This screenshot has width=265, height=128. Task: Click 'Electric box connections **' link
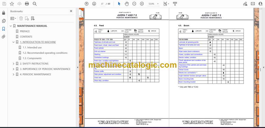point(188,73)
